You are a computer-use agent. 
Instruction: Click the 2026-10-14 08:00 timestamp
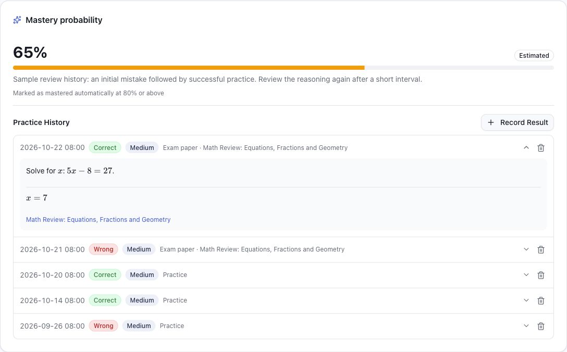click(x=53, y=300)
